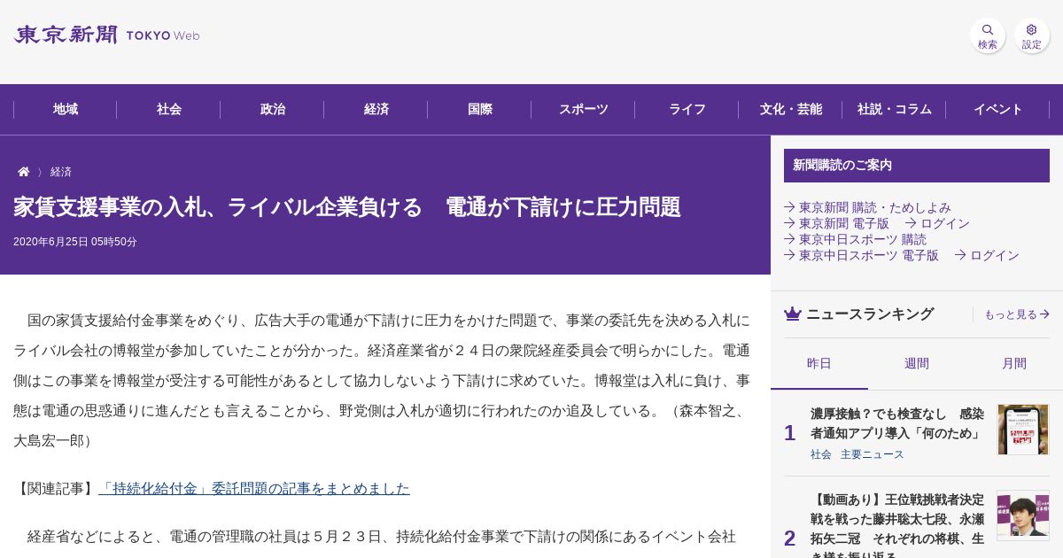Open the イベント navigation item
The height and width of the screenshot is (558, 1063).
click(x=998, y=109)
